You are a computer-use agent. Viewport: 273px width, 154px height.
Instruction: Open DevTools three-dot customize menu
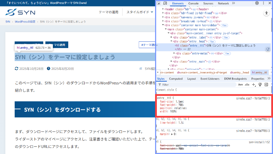(263, 3)
